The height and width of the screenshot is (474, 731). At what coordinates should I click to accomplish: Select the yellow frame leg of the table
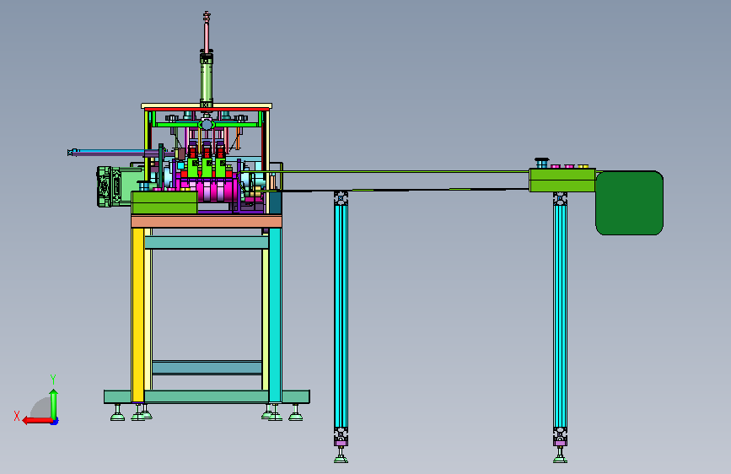click(138, 315)
